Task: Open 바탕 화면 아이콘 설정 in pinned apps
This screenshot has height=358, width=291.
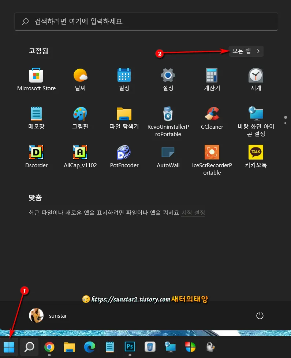Action: (256, 121)
